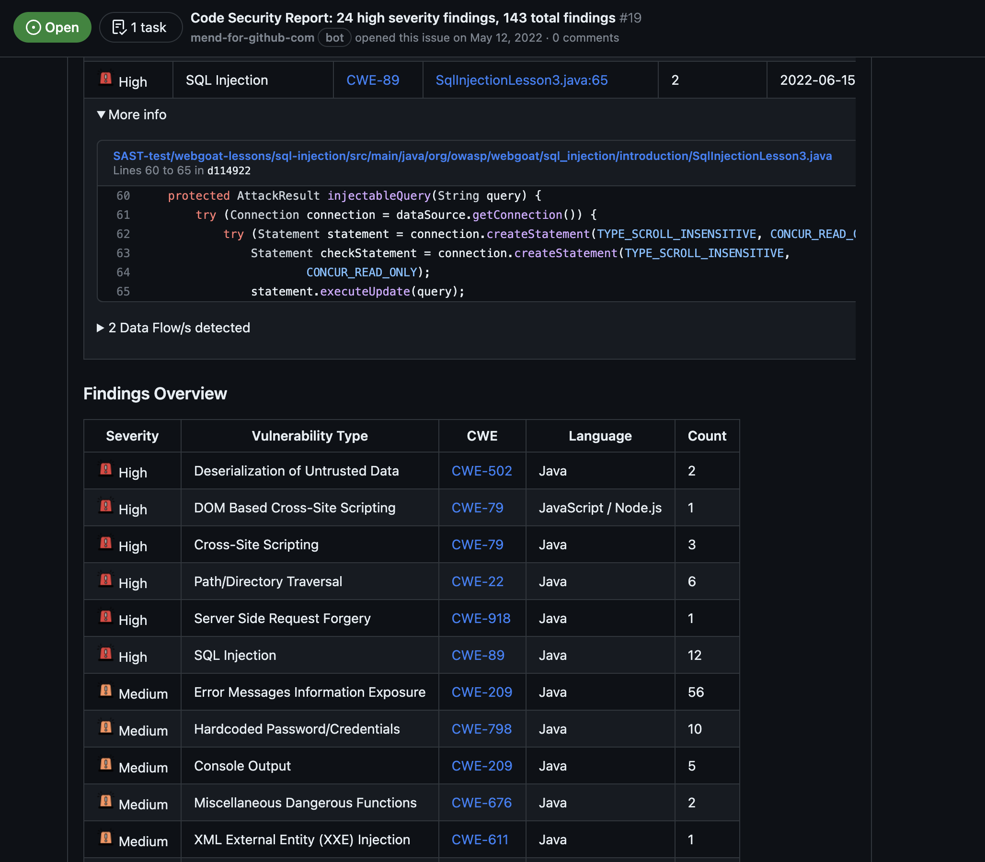Click line number 65 in code snippet
This screenshot has height=862, width=985.
[123, 292]
